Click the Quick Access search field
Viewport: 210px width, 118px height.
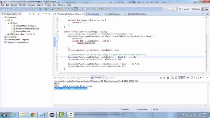point(169,9)
